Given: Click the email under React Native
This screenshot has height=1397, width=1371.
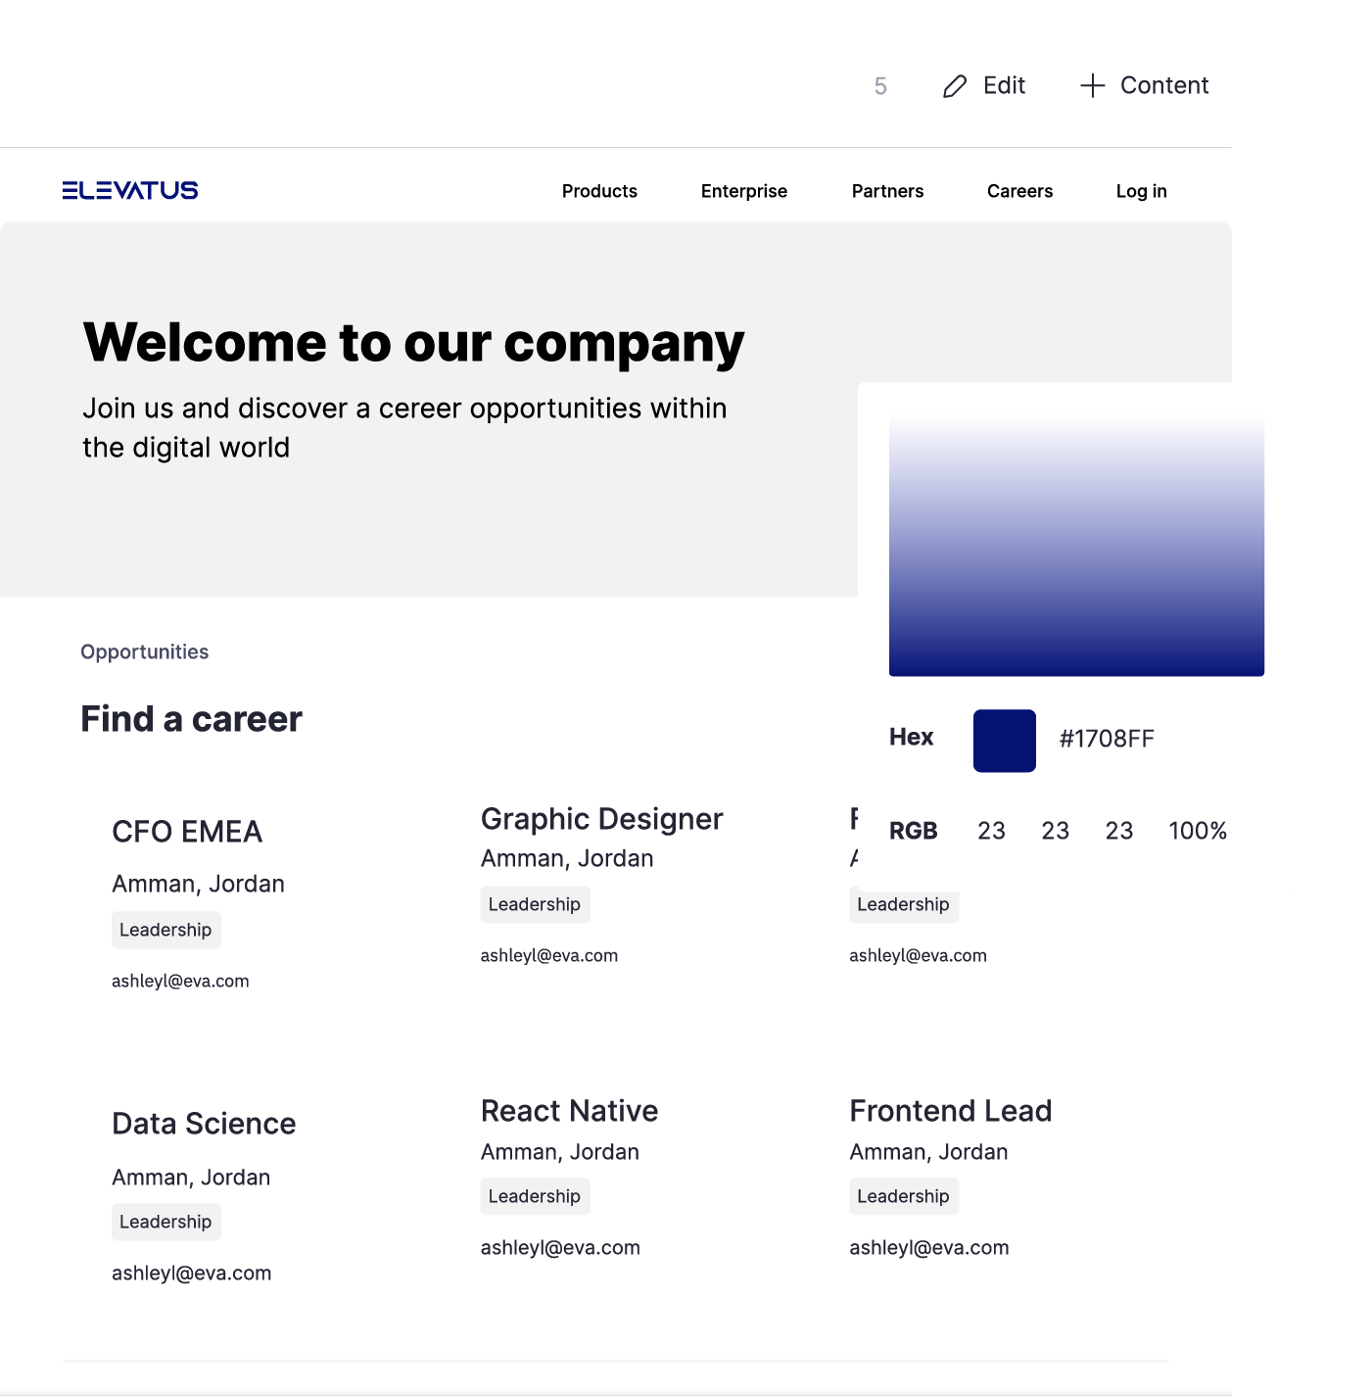Looking at the screenshot, I should (x=560, y=1248).
